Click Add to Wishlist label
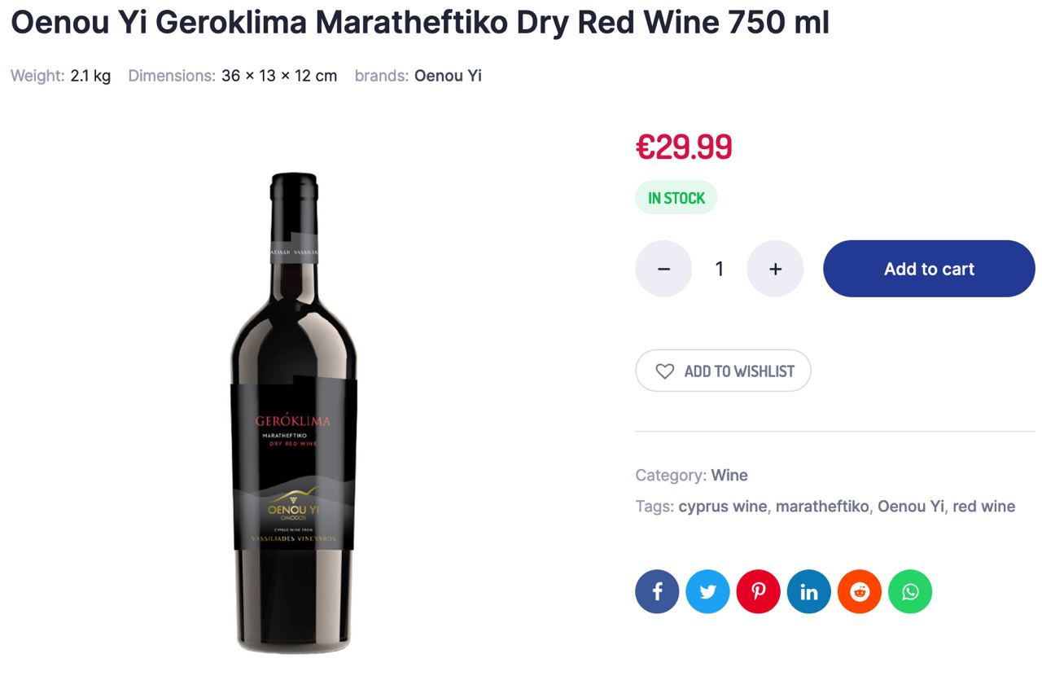 (x=739, y=371)
